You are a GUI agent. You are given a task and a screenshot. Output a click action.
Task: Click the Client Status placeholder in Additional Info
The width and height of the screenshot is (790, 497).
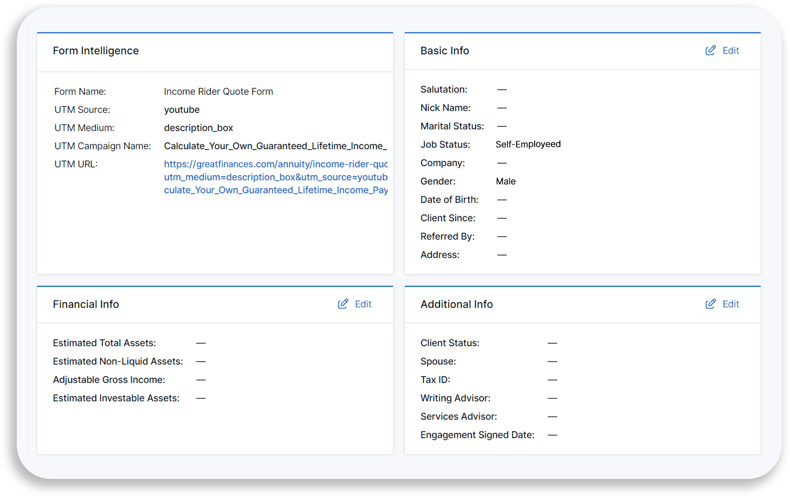click(x=552, y=343)
